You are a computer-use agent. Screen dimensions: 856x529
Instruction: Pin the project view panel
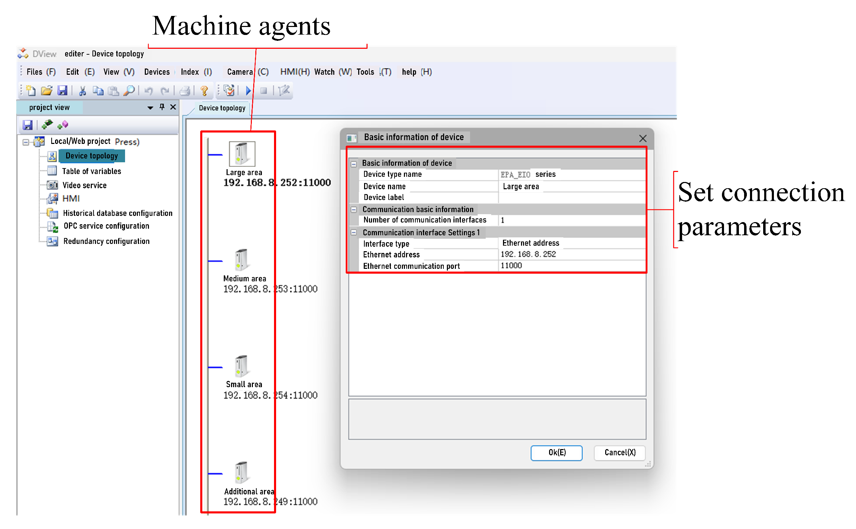point(162,107)
